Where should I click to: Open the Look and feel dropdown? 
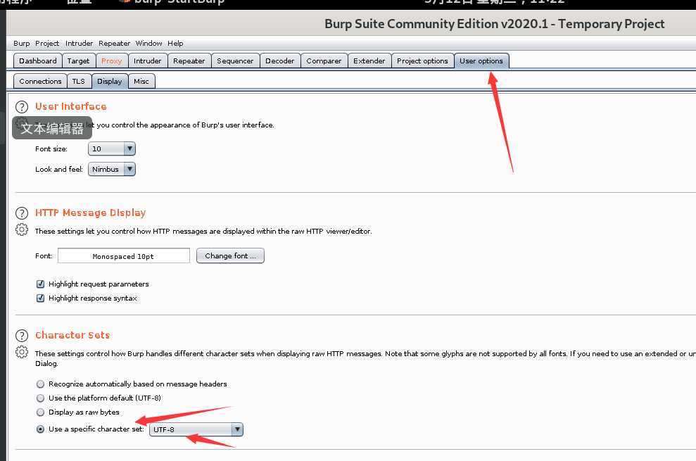point(111,169)
